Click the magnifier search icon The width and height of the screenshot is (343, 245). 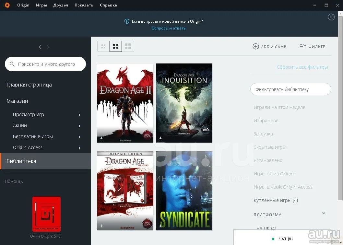(12, 64)
